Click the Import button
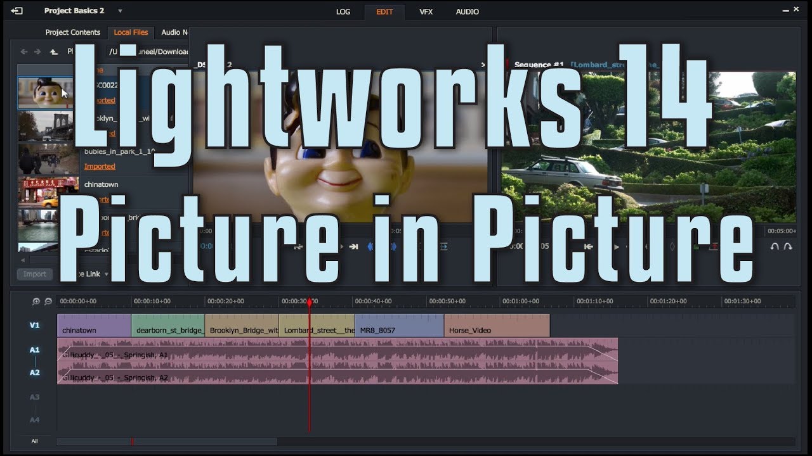812x456 pixels. point(35,274)
